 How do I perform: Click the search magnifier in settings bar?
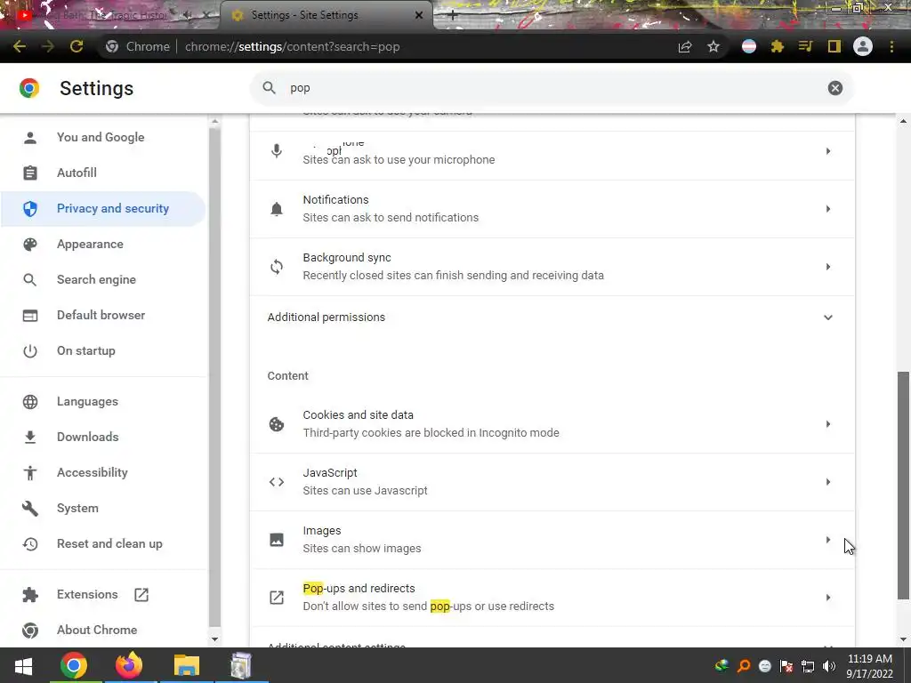pos(269,88)
